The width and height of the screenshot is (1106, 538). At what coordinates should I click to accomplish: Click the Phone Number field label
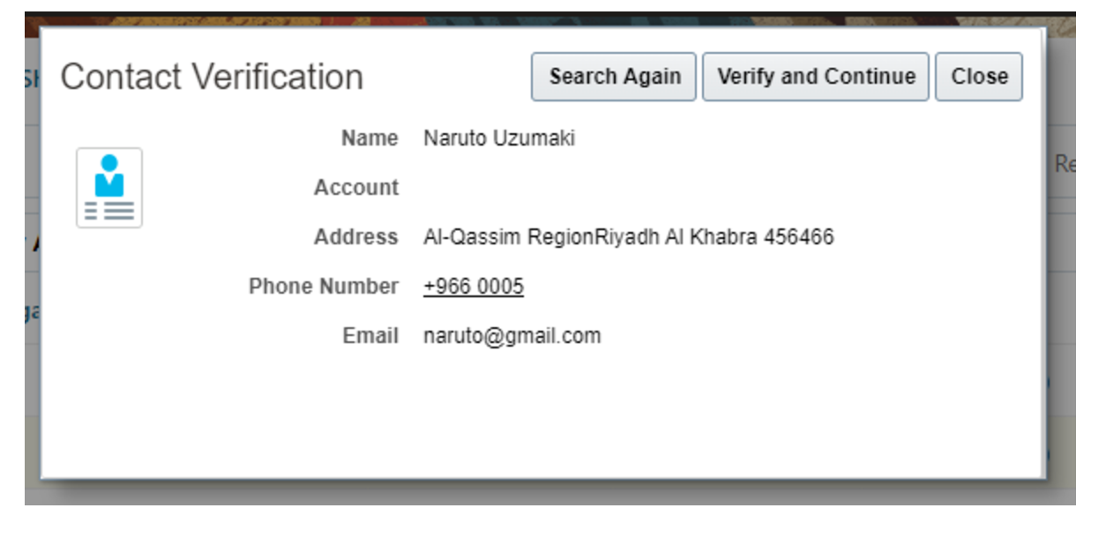coord(324,287)
